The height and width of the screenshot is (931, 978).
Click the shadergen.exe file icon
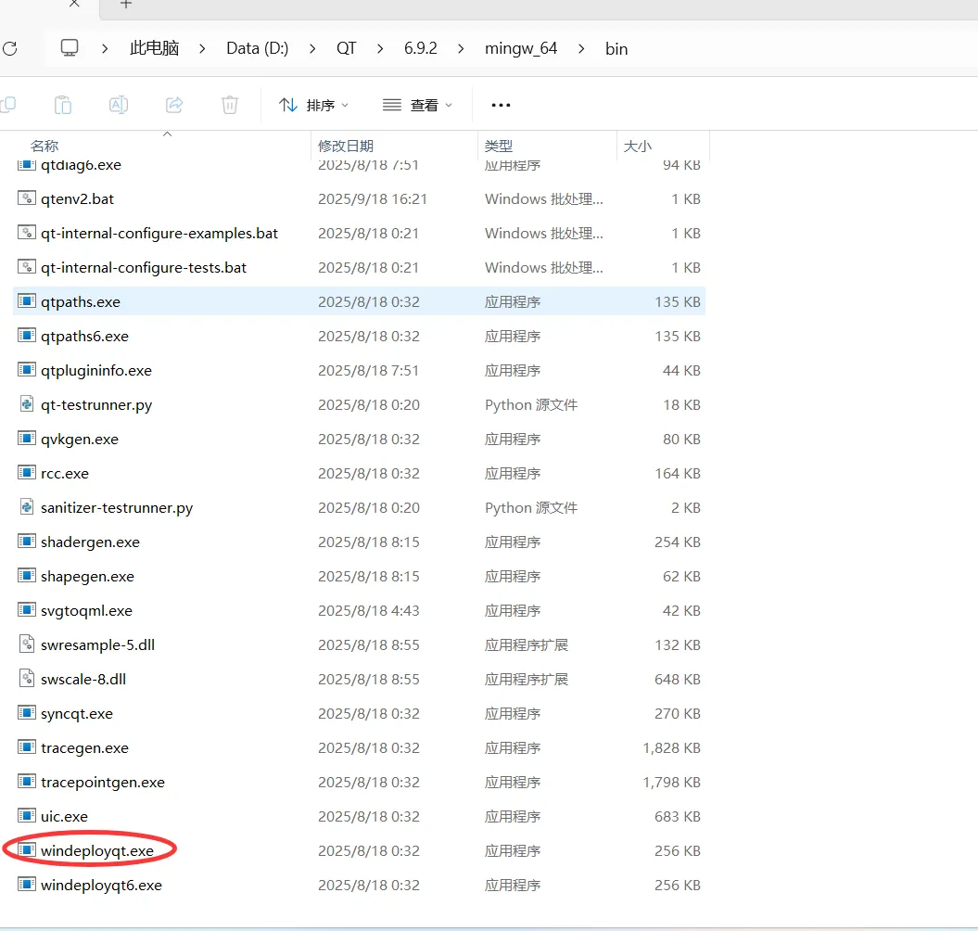pos(26,542)
